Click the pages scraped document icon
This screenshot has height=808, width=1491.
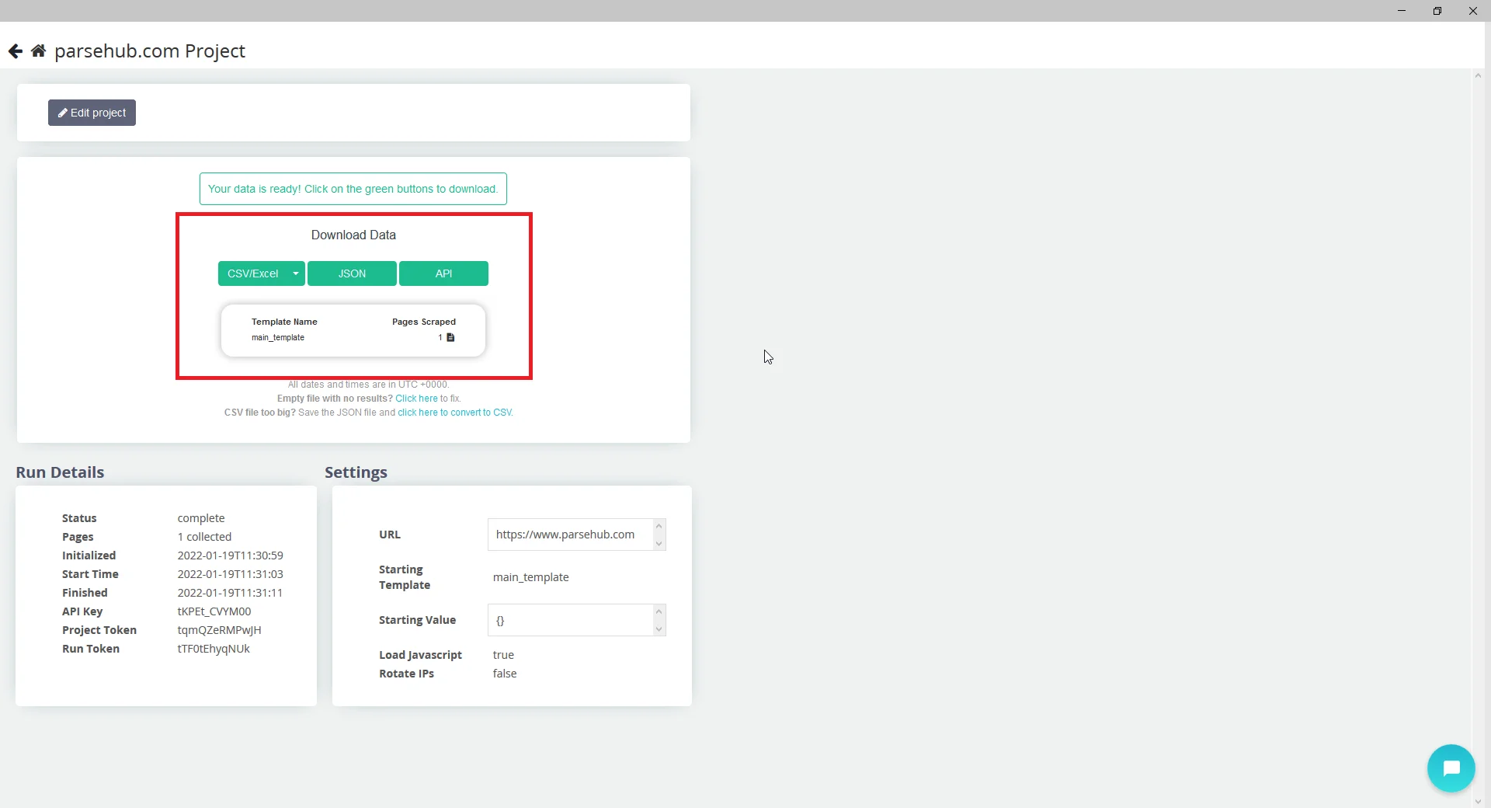click(x=450, y=337)
